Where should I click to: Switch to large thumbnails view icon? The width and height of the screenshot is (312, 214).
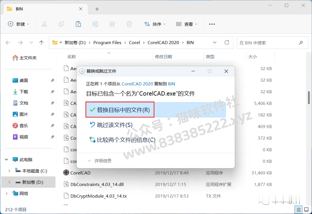click(307, 209)
